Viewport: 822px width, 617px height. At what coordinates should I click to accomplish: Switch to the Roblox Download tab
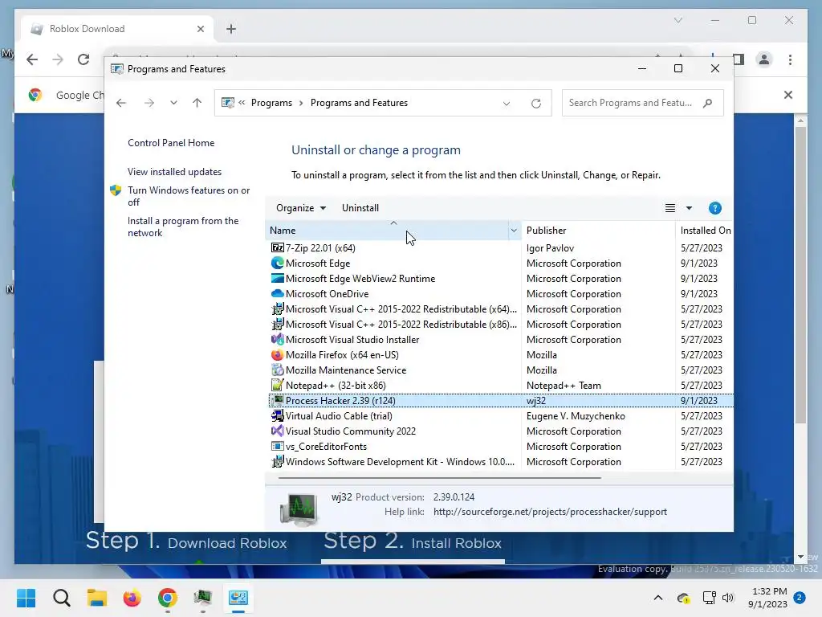coord(117,29)
